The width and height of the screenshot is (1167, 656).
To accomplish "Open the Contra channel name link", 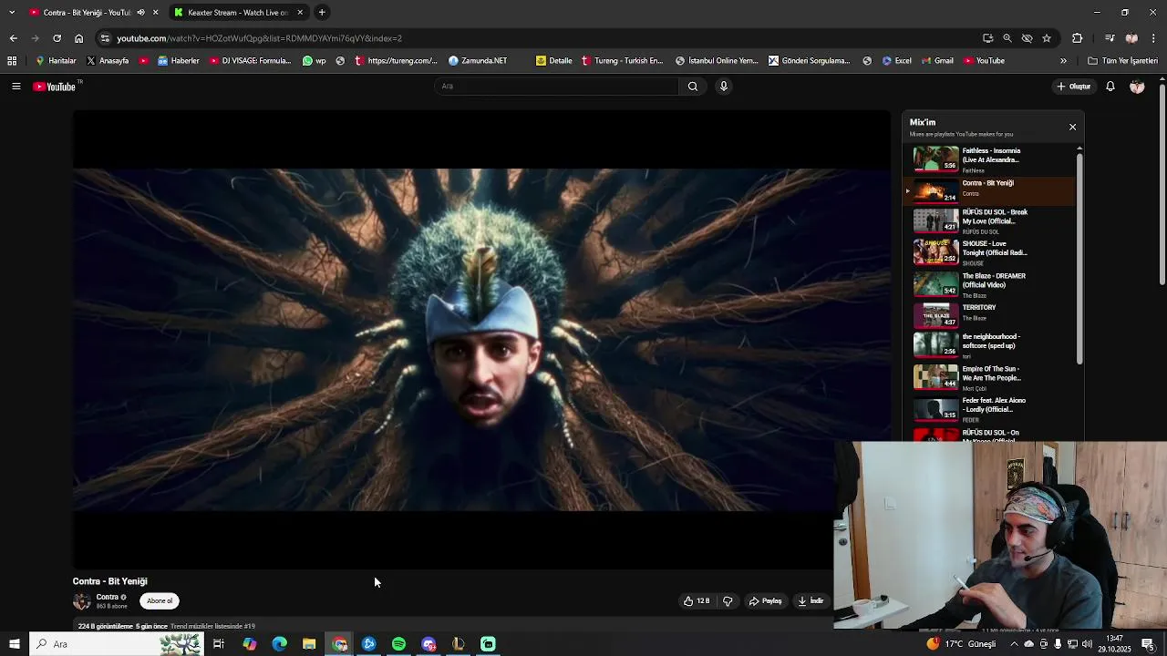I will (x=108, y=597).
